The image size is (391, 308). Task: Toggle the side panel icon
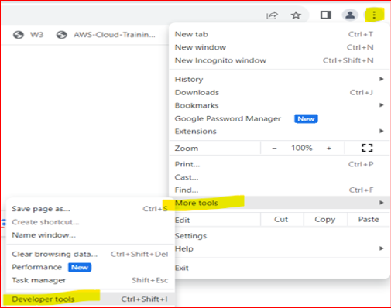(x=326, y=15)
